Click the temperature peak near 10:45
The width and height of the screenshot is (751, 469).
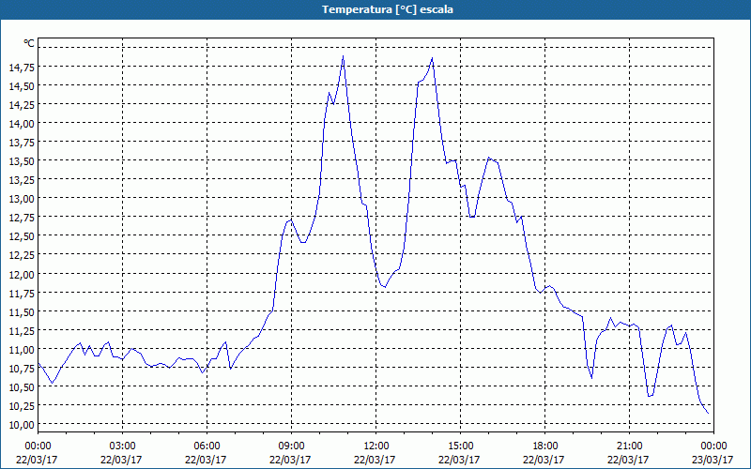point(343,56)
